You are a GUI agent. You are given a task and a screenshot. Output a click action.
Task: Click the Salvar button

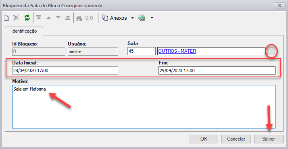point(269,139)
